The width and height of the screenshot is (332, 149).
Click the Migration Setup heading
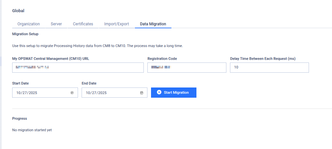tap(25, 34)
